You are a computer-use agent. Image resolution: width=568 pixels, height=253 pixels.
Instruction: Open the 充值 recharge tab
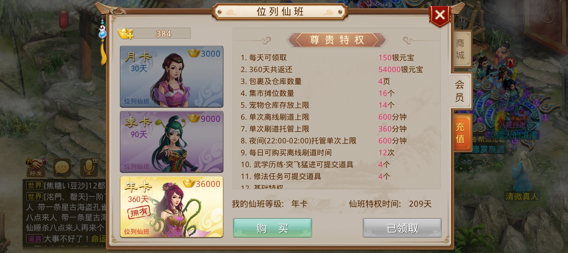pyautogui.click(x=460, y=133)
